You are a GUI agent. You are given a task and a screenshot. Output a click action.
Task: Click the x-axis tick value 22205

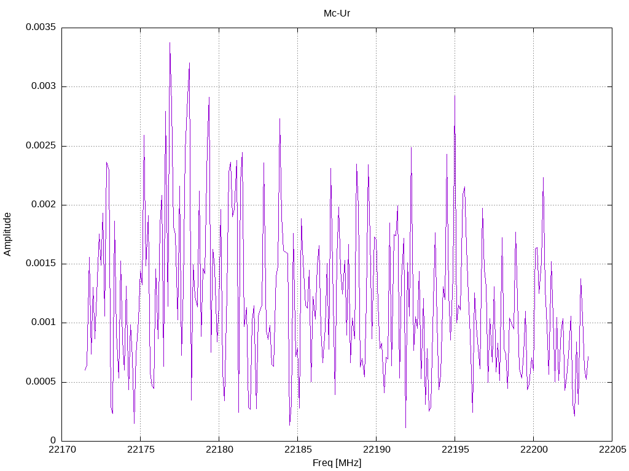tap(612, 450)
